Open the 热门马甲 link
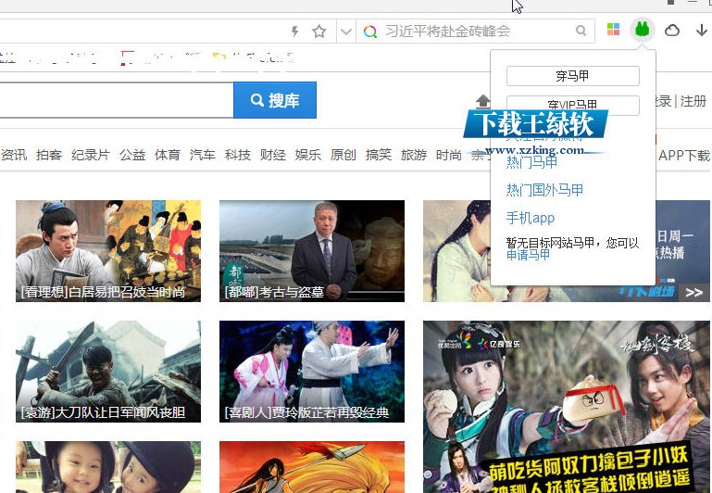 click(x=531, y=162)
